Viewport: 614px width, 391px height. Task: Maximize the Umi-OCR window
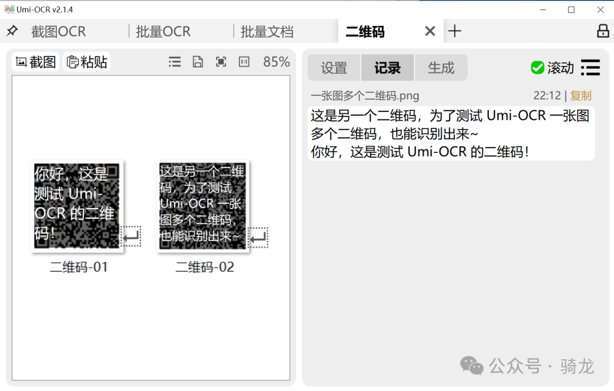click(571, 10)
